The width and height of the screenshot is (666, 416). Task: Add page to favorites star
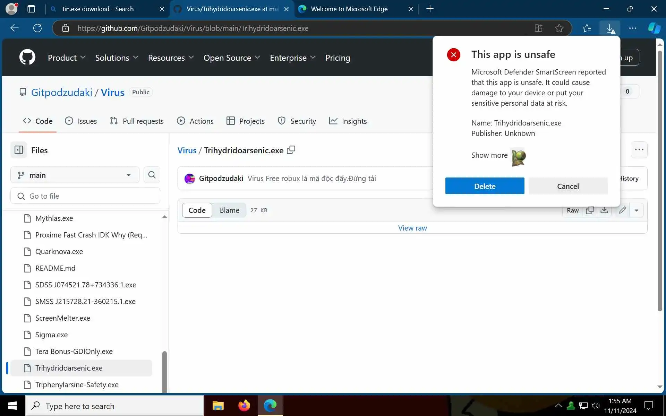click(x=559, y=28)
